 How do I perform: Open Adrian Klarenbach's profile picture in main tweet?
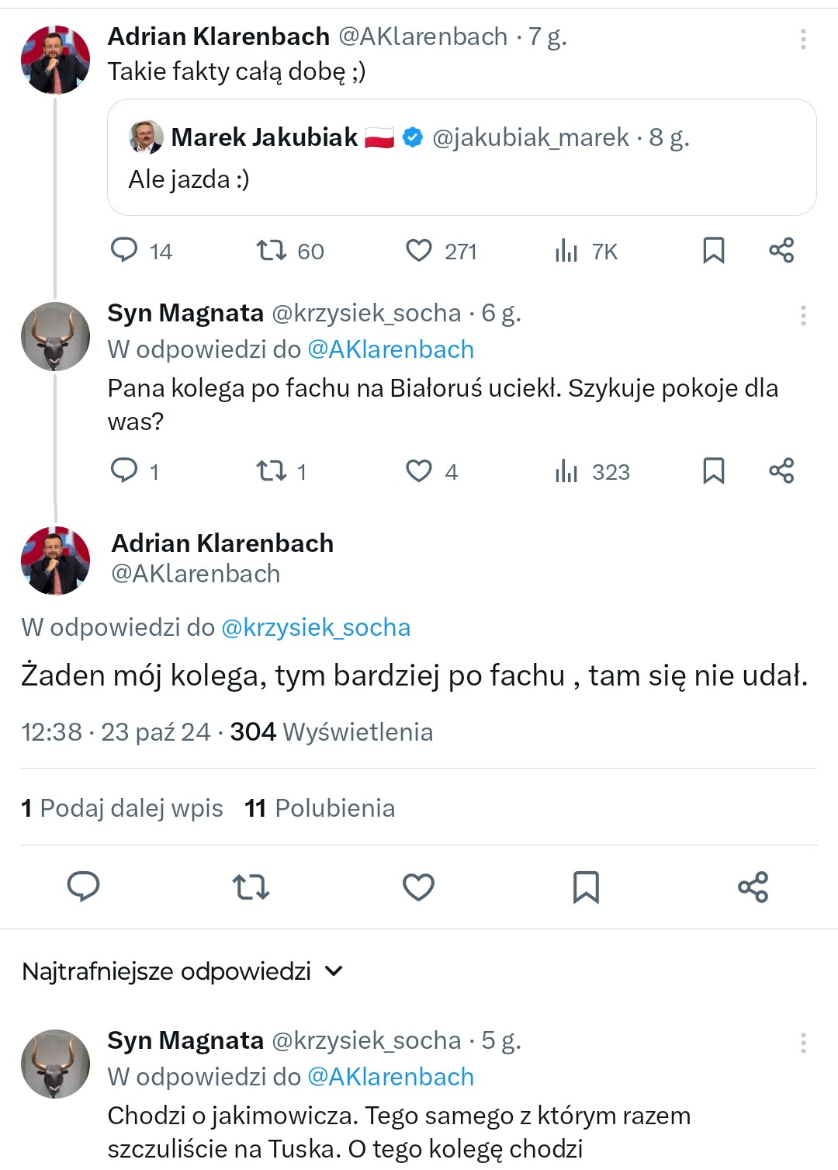[55, 561]
